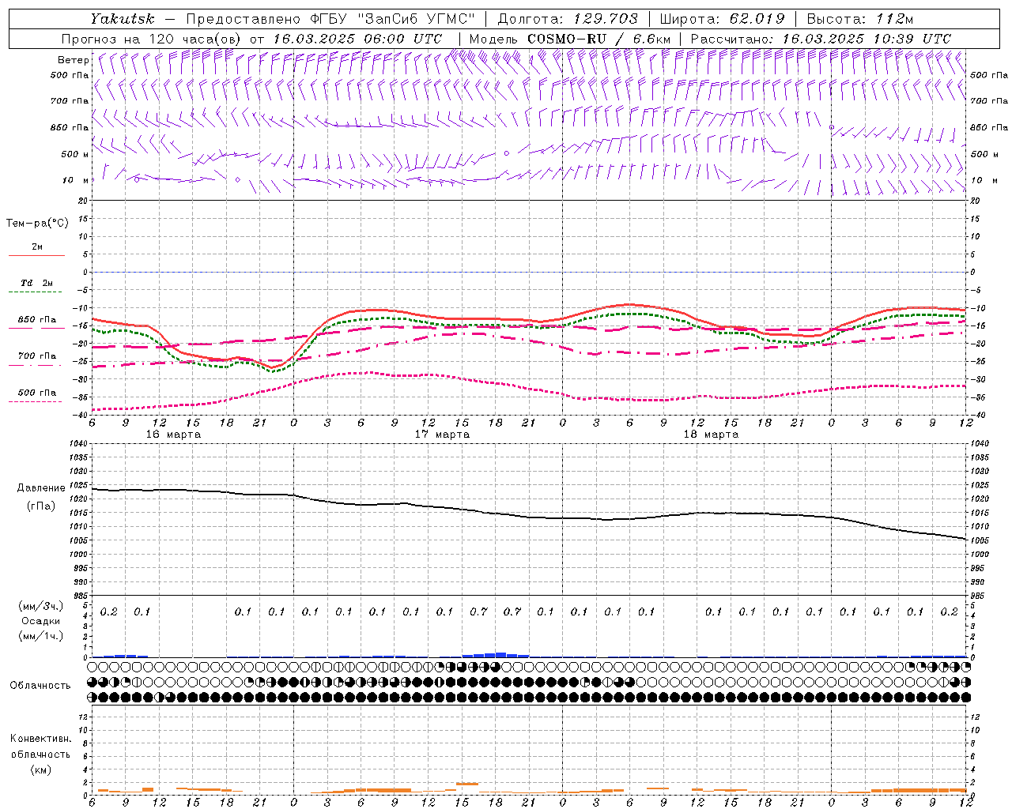This screenshot has height=809, width=1012.
Task: Click the 'Конвективн.' convective cloud label
Action: [x=41, y=739]
